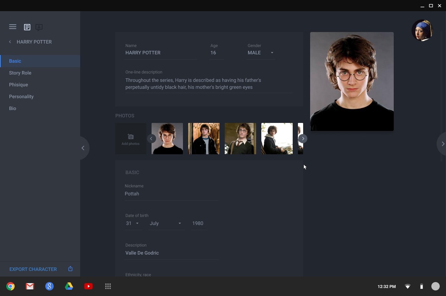The height and width of the screenshot is (296, 446).
Task: Open Google Search app in shelf
Action: (49, 286)
